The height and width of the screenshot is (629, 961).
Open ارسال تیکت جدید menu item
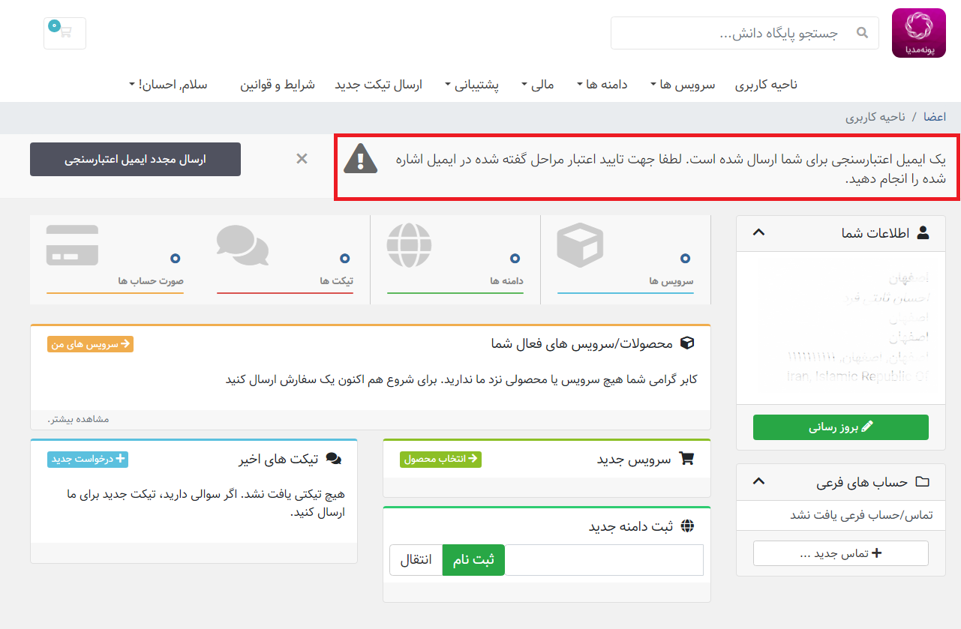tap(378, 85)
